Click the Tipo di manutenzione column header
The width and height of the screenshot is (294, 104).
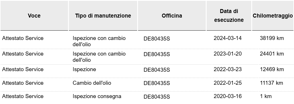(103, 16)
